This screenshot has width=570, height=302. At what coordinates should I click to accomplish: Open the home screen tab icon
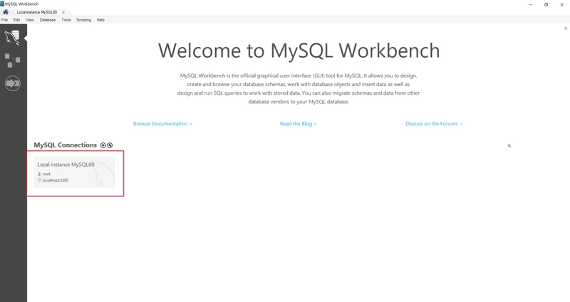tap(6, 12)
